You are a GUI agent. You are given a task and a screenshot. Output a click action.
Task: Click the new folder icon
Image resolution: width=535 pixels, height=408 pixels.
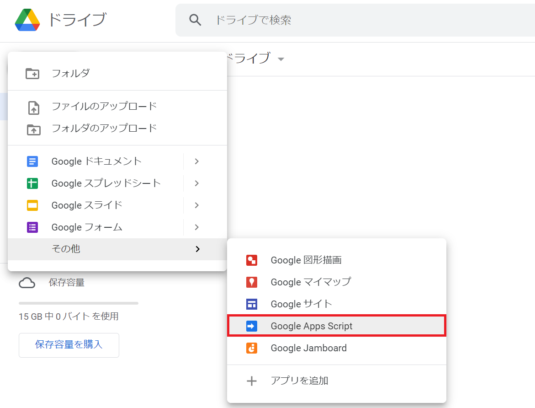pos(32,74)
